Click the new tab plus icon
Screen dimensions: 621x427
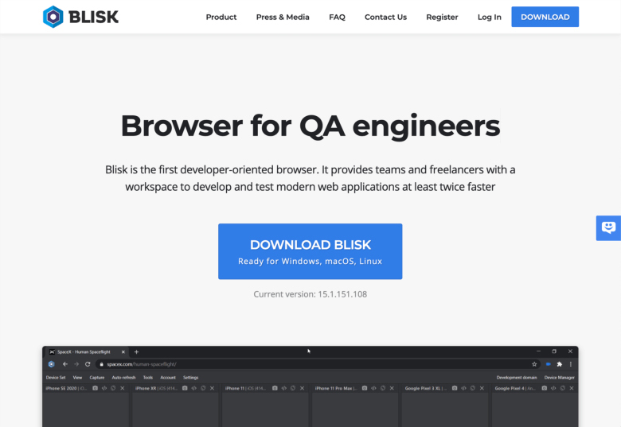pos(136,352)
